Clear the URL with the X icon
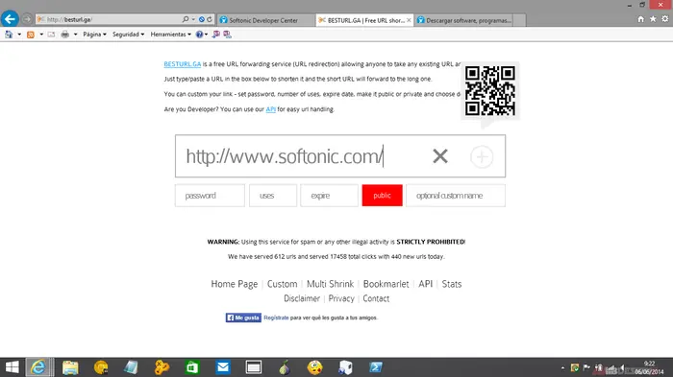 pyautogui.click(x=440, y=156)
